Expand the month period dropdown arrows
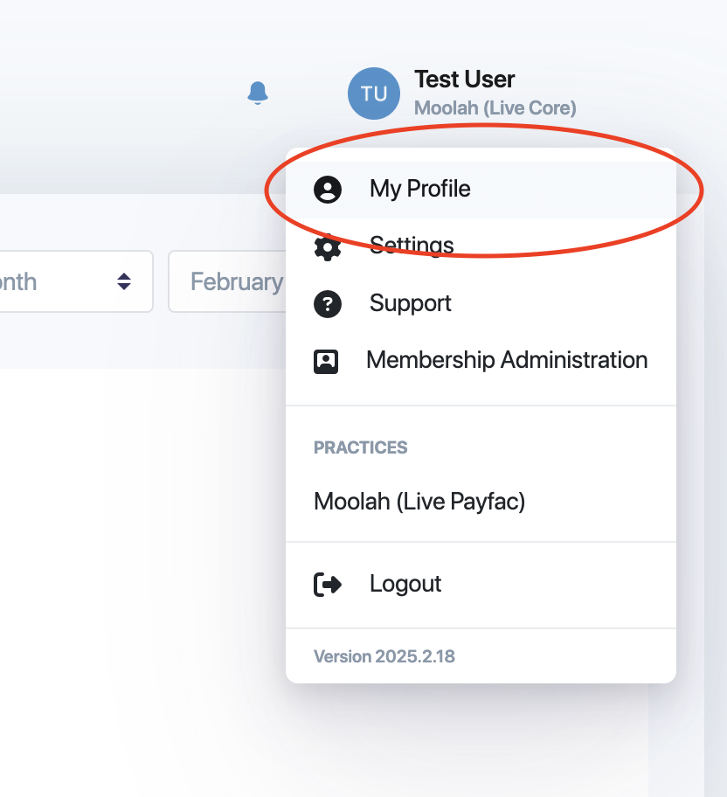 (x=124, y=281)
